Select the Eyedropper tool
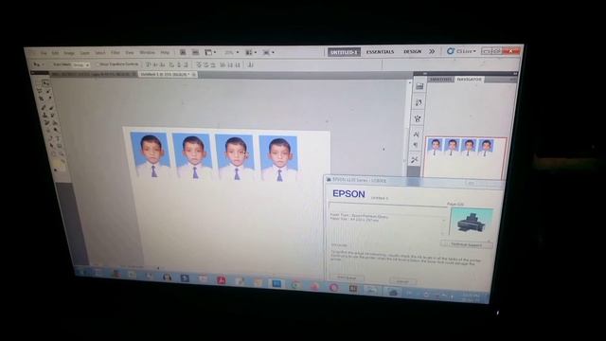 pos(50,98)
